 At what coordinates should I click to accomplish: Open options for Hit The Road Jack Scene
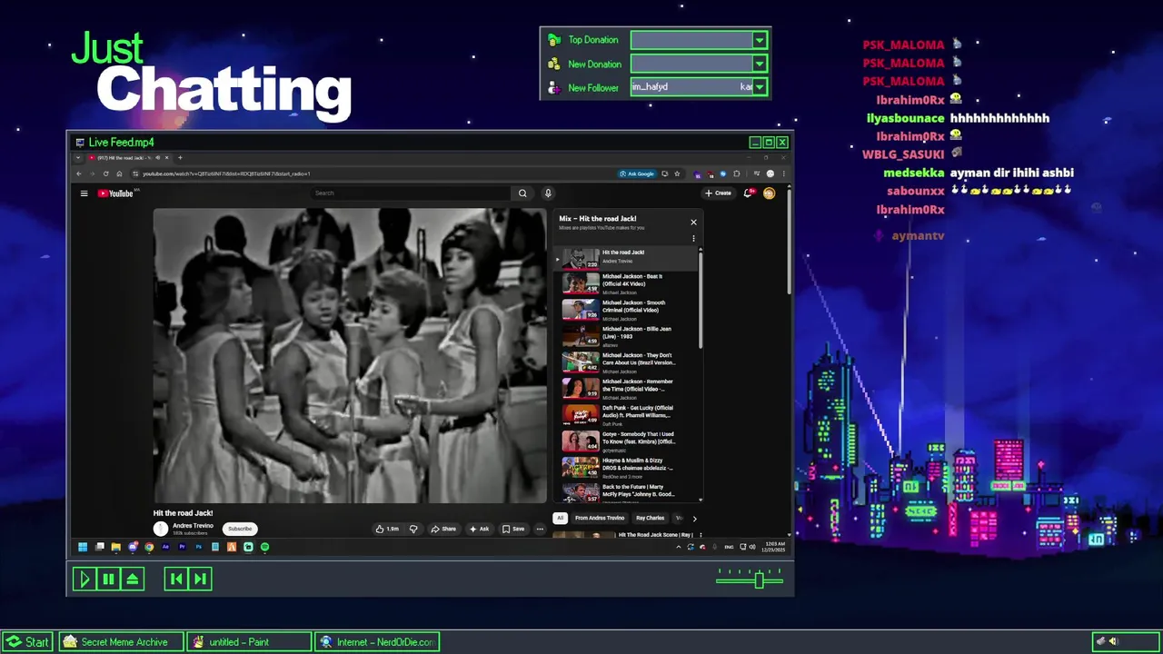coord(701,536)
